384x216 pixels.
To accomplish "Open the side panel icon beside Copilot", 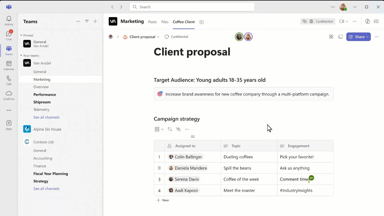I will [x=376, y=21].
